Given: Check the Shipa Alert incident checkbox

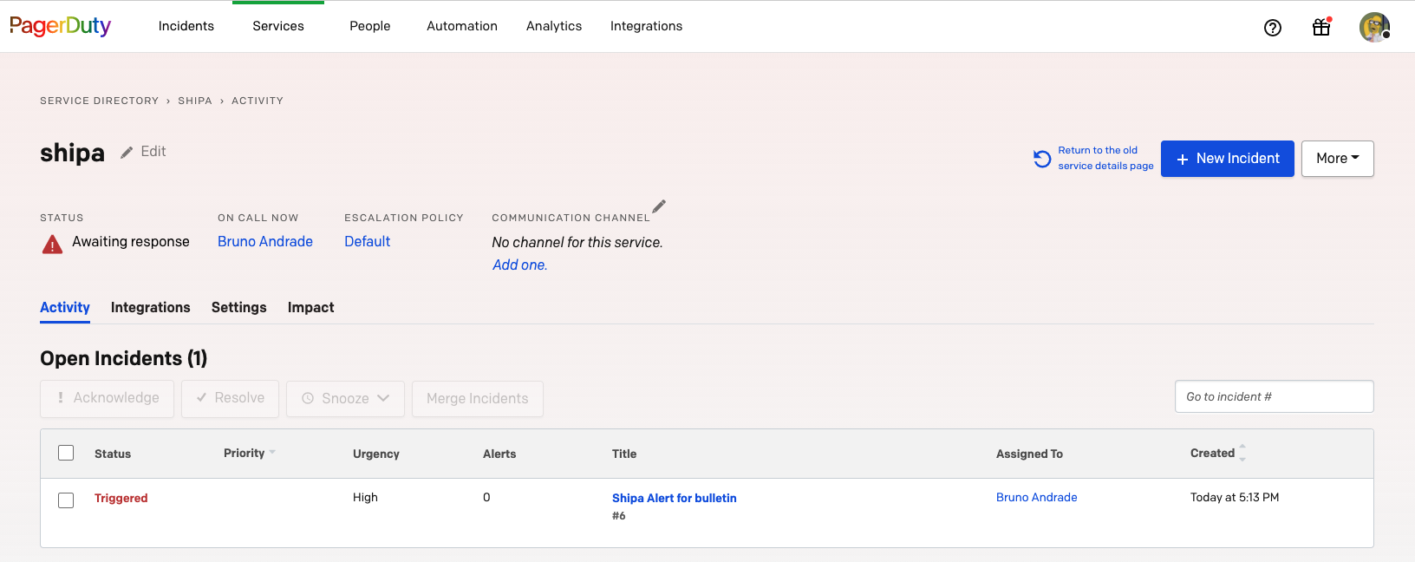Looking at the screenshot, I should pos(66,500).
